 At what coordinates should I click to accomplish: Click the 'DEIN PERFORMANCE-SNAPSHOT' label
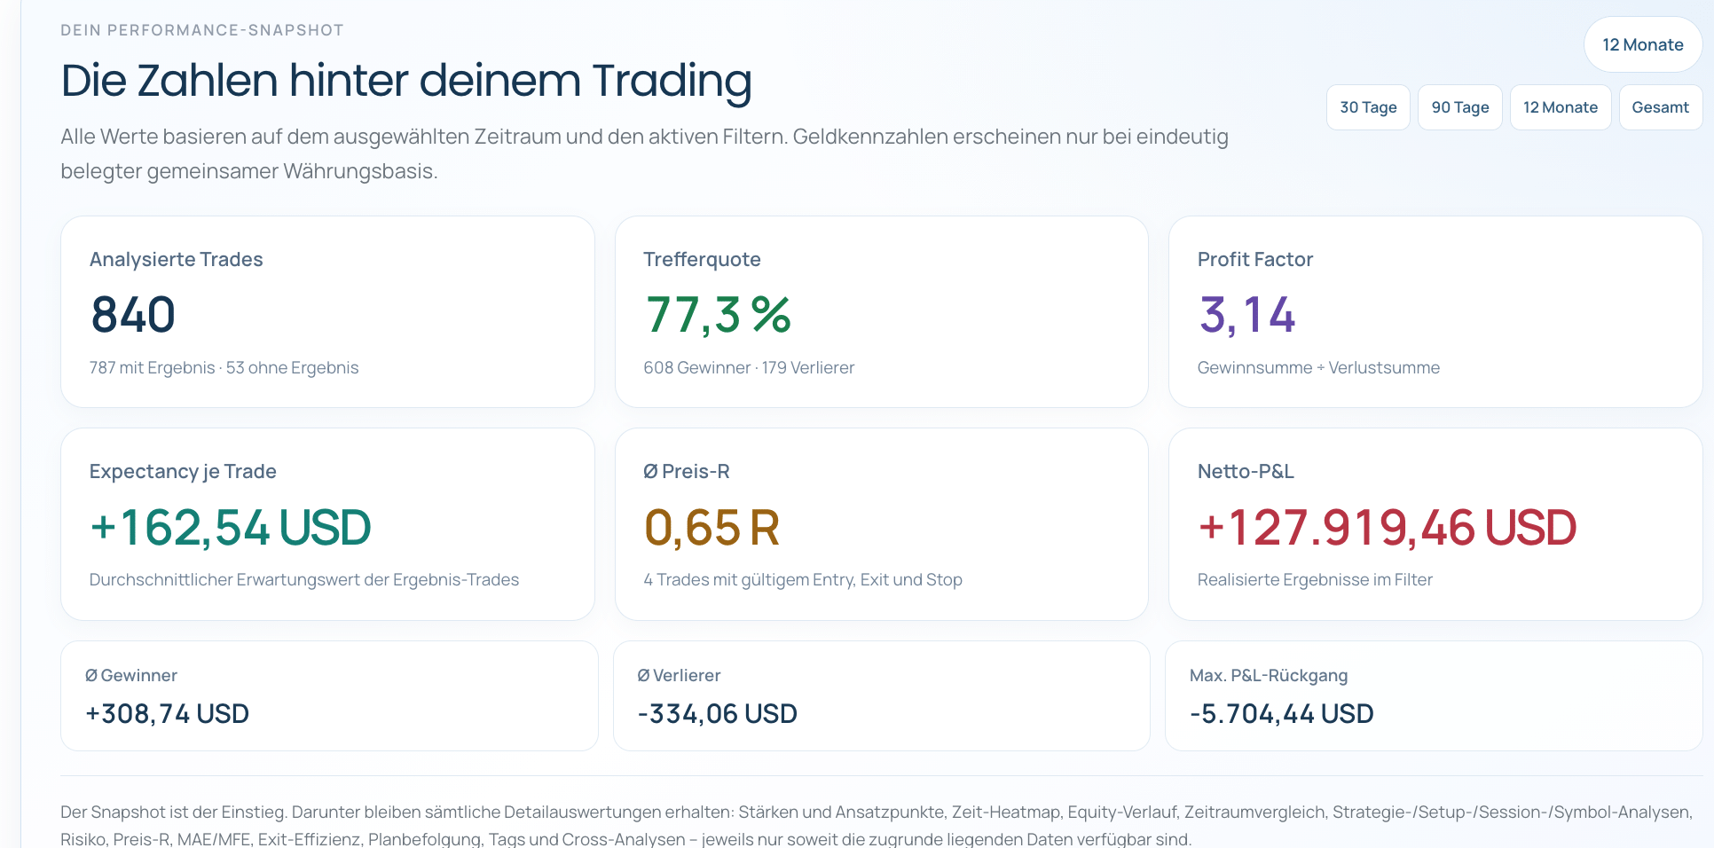tap(202, 30)
